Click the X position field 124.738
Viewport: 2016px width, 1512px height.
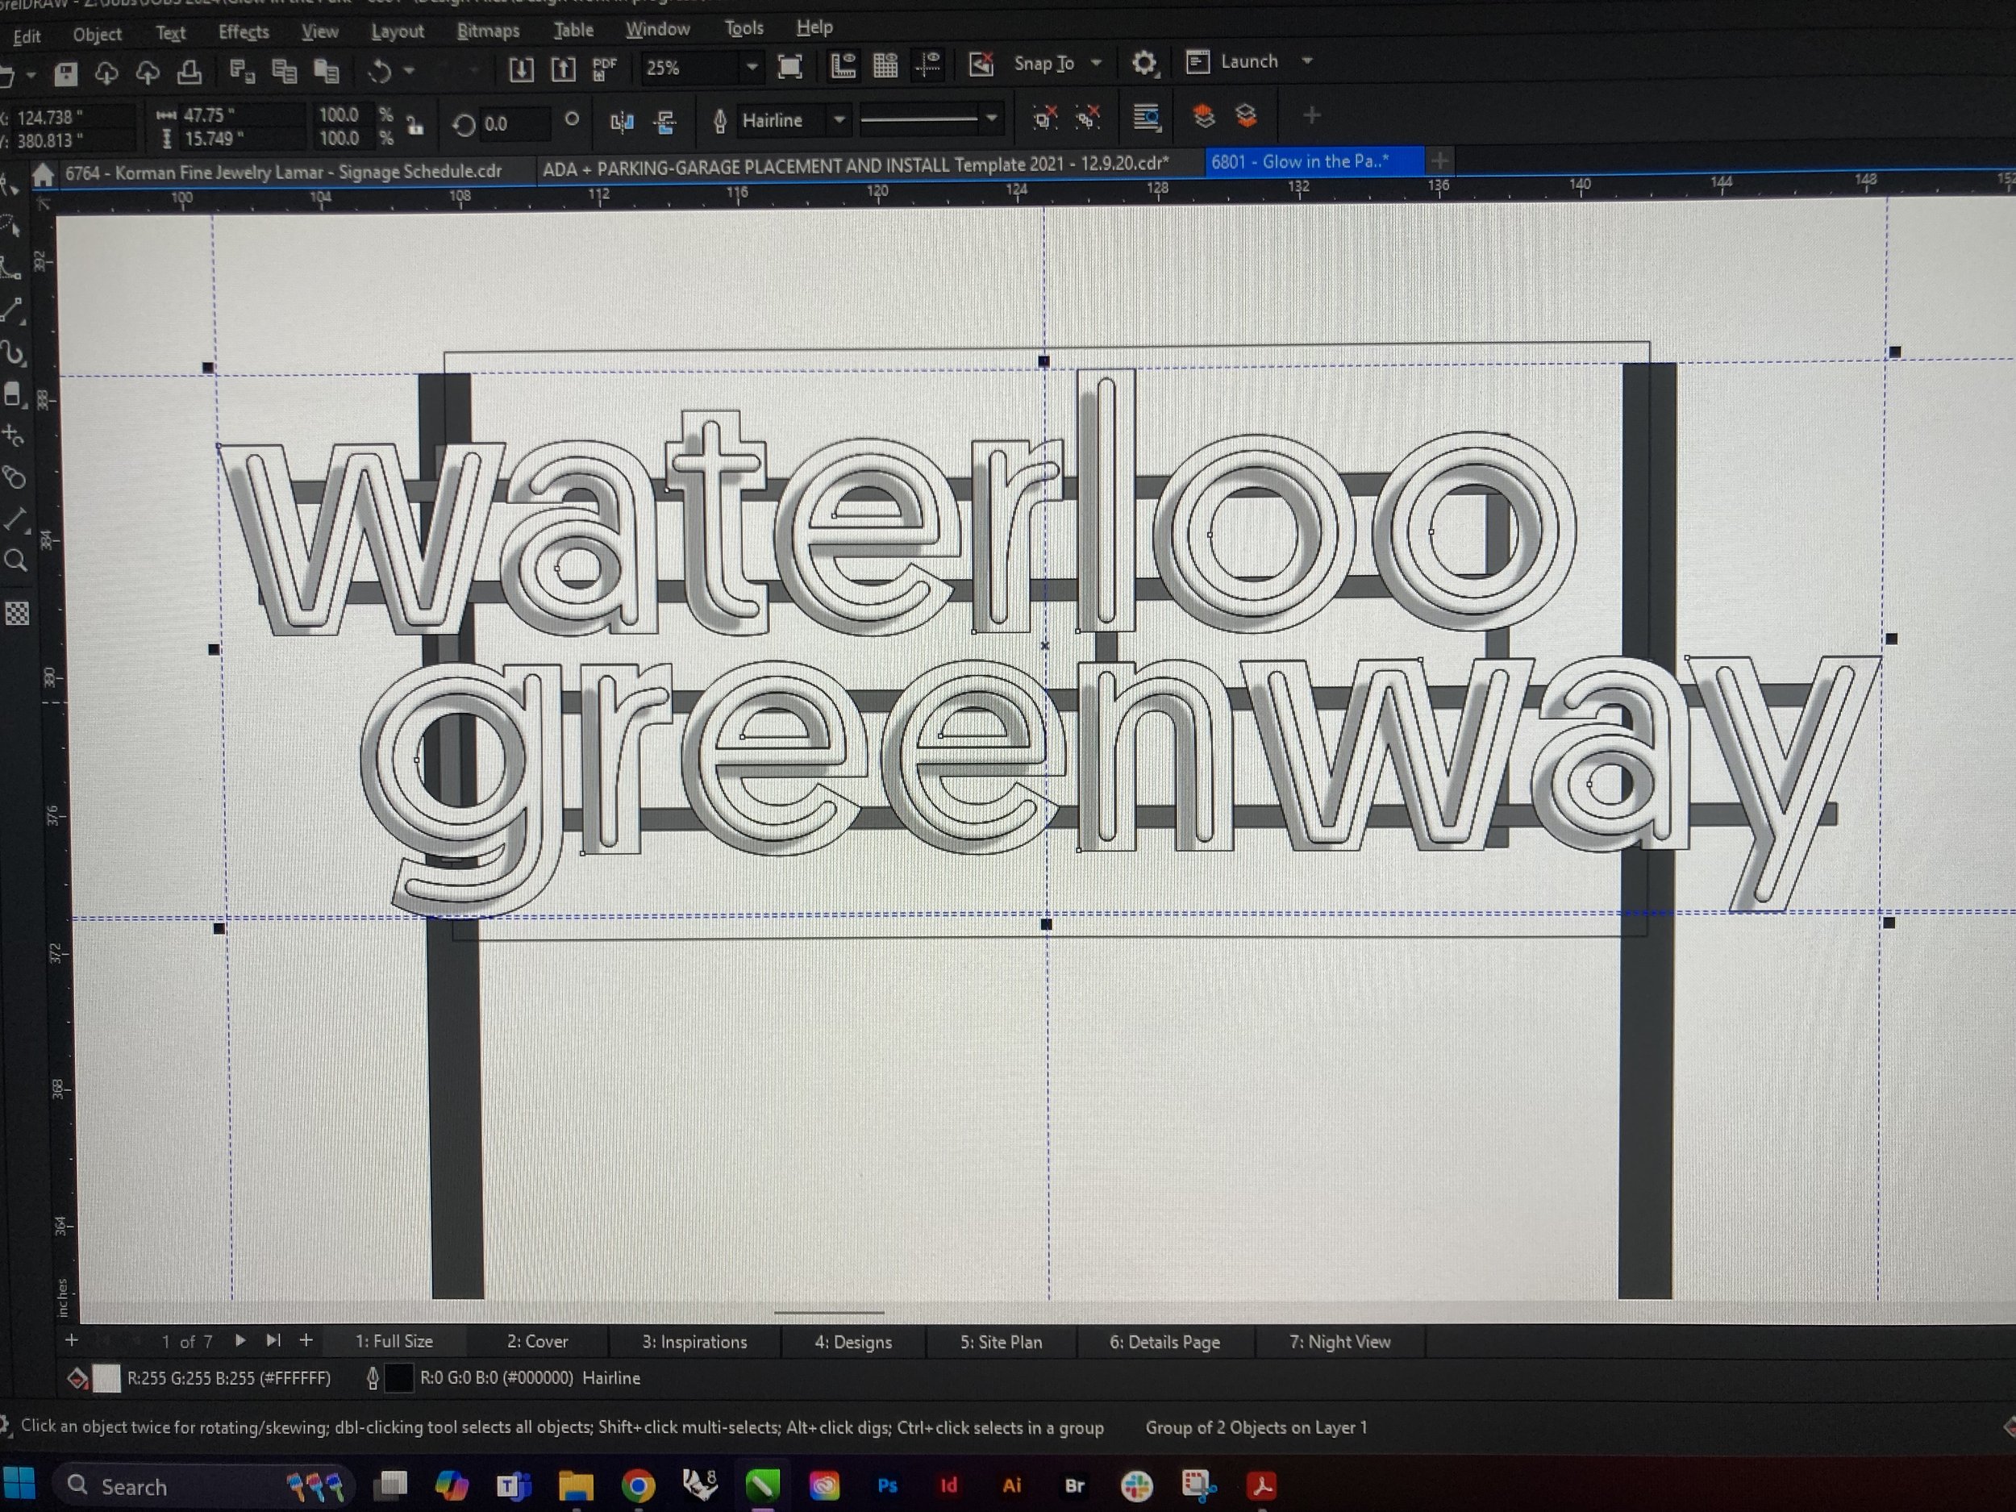73,118
